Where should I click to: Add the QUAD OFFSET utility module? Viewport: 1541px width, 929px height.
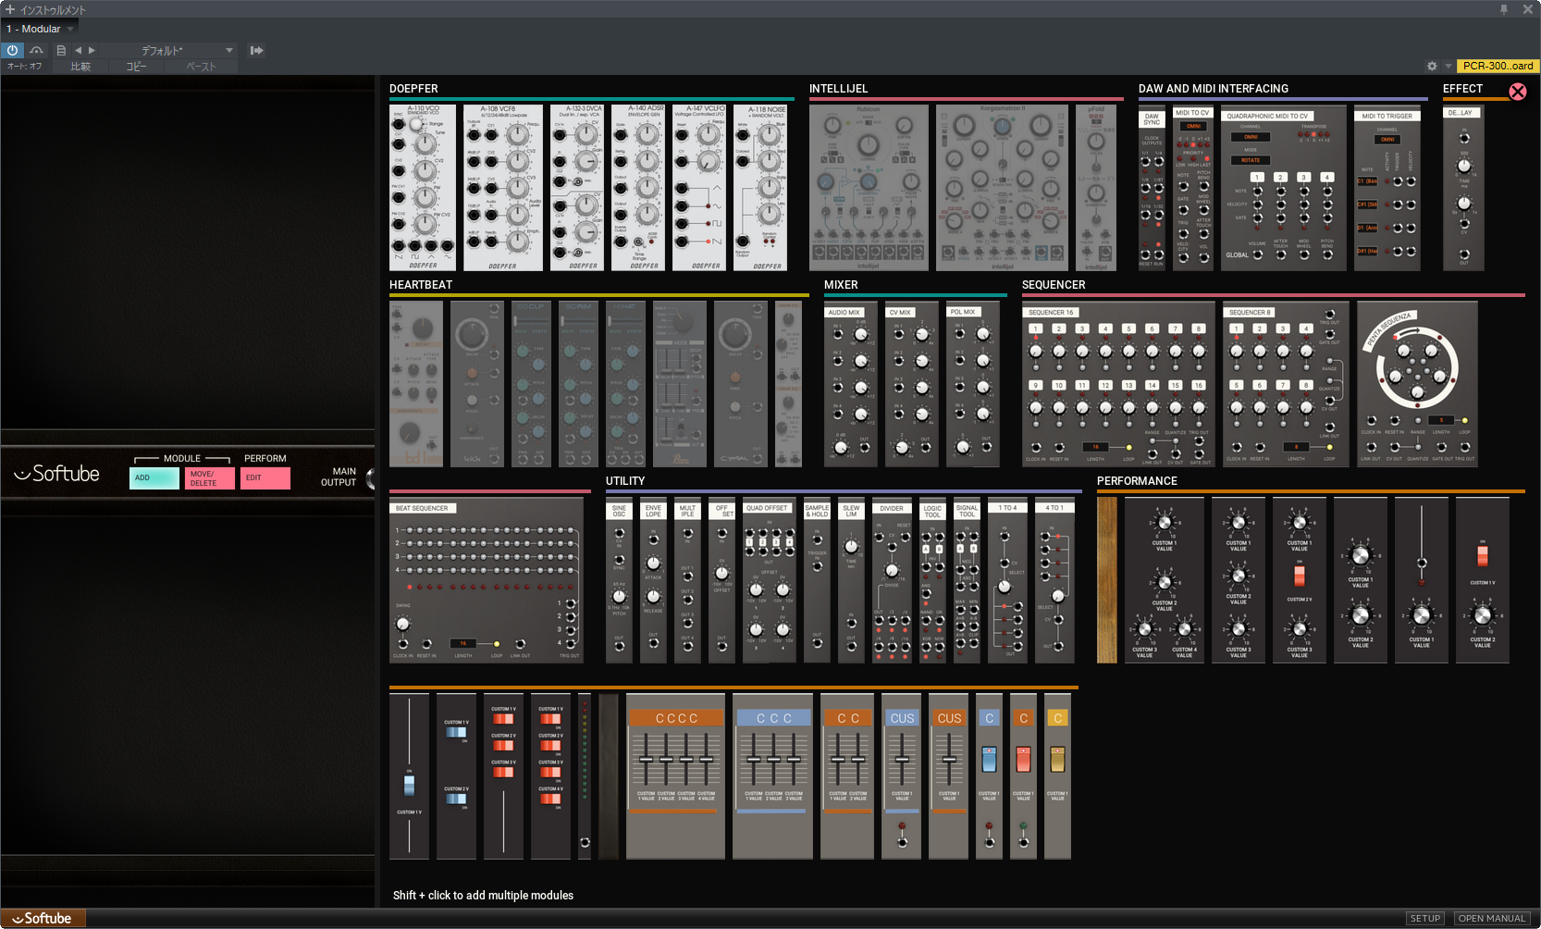[x=768, y=580]
